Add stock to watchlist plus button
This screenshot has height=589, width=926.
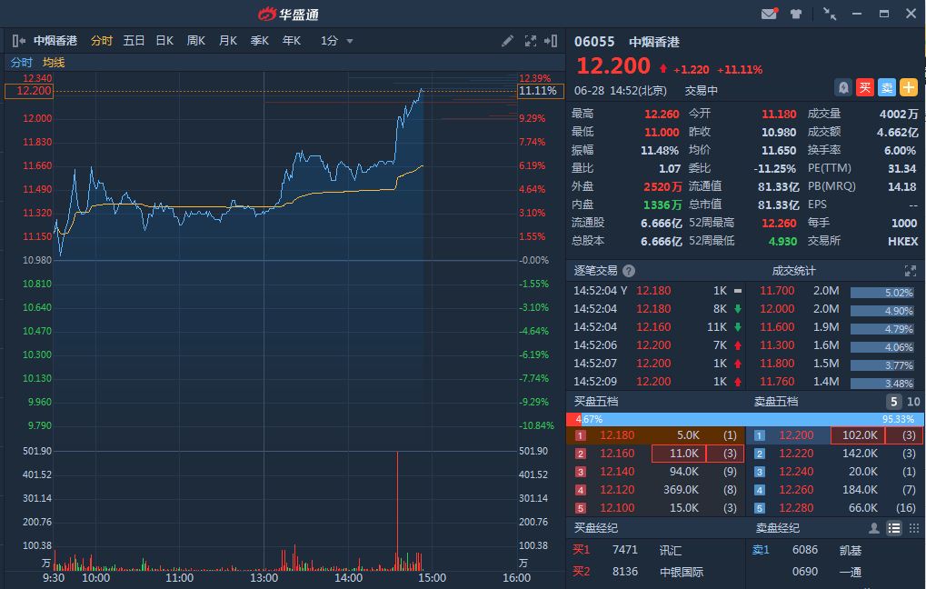(909, 88)
